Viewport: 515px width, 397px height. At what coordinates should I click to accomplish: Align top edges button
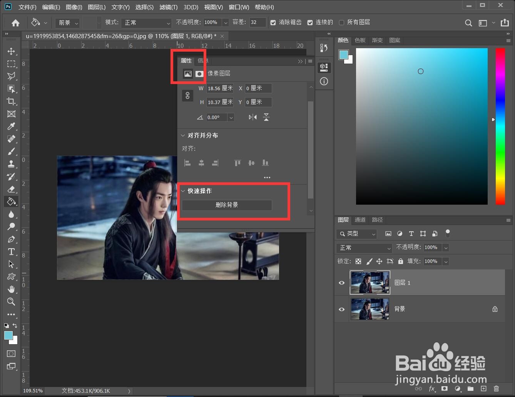[x=237, y=163]
